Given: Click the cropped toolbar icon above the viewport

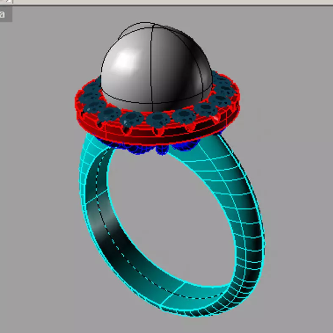Looking at the screenshot, I should click(x=6, y=2).
